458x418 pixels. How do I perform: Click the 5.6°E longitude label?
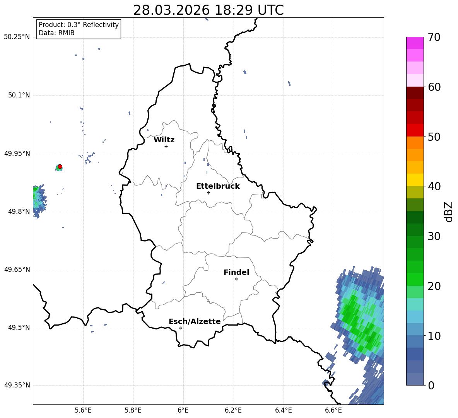83,410
